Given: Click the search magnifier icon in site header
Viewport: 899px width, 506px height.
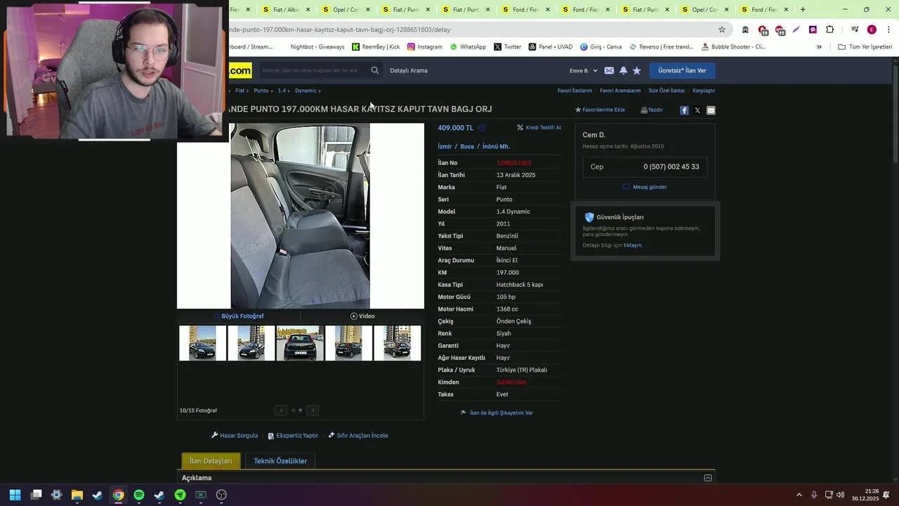Looking at the screenshot, I should point(374,70).
